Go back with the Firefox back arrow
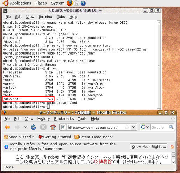 click(7, 127)
